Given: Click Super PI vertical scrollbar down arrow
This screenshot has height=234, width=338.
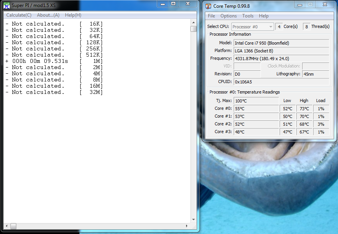Looking at the screenshot, I should point(193,220).
